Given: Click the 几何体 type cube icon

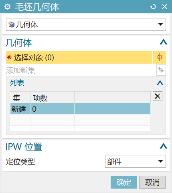Looking at the screenshot, I should [12, 24].
